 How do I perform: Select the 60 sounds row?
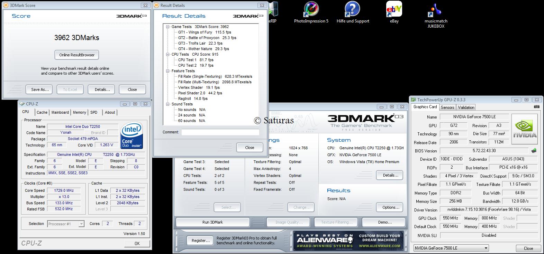tap(191, 121)
